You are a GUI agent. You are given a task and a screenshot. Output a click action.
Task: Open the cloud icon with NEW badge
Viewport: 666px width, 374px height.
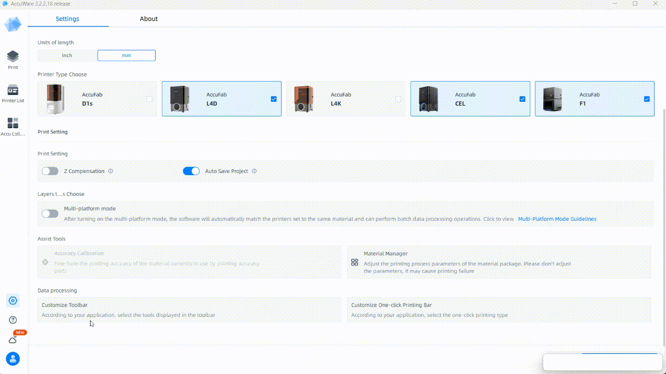pos(13,340)
